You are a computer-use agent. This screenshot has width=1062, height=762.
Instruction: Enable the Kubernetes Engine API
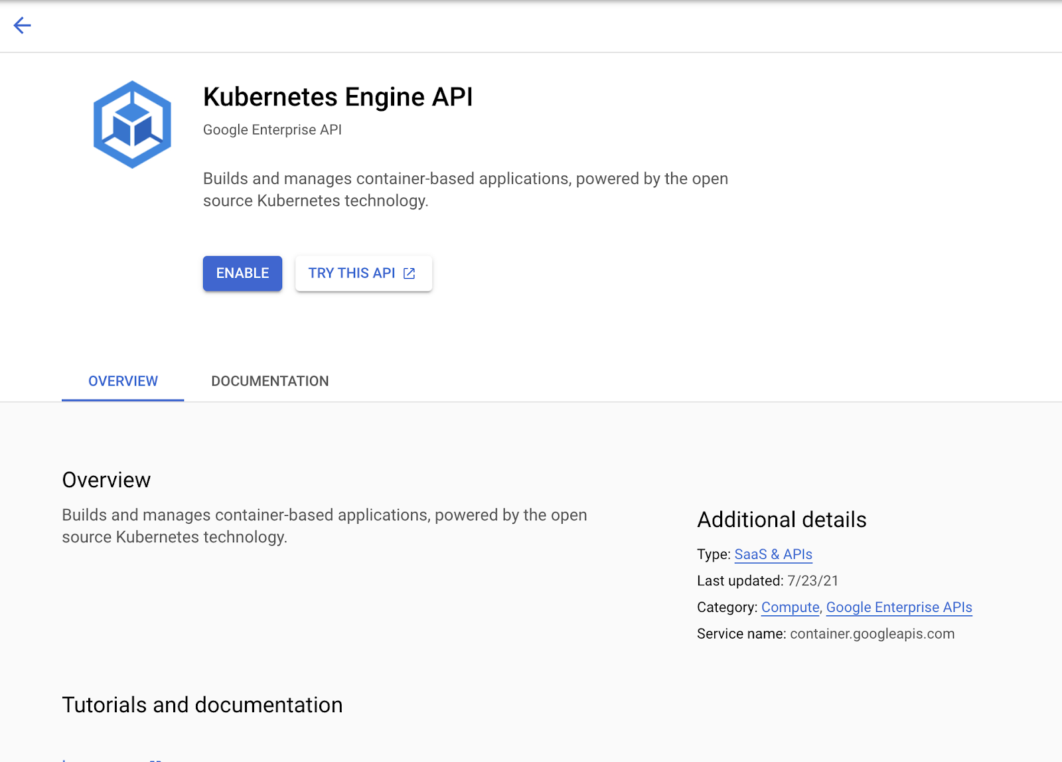pos(242,273)
